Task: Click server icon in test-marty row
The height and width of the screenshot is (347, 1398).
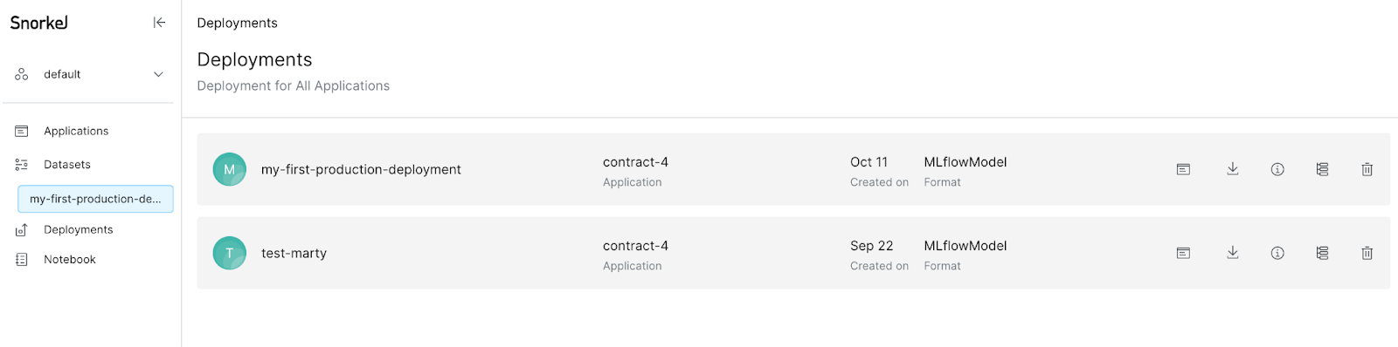Action: click(1322, 253)
